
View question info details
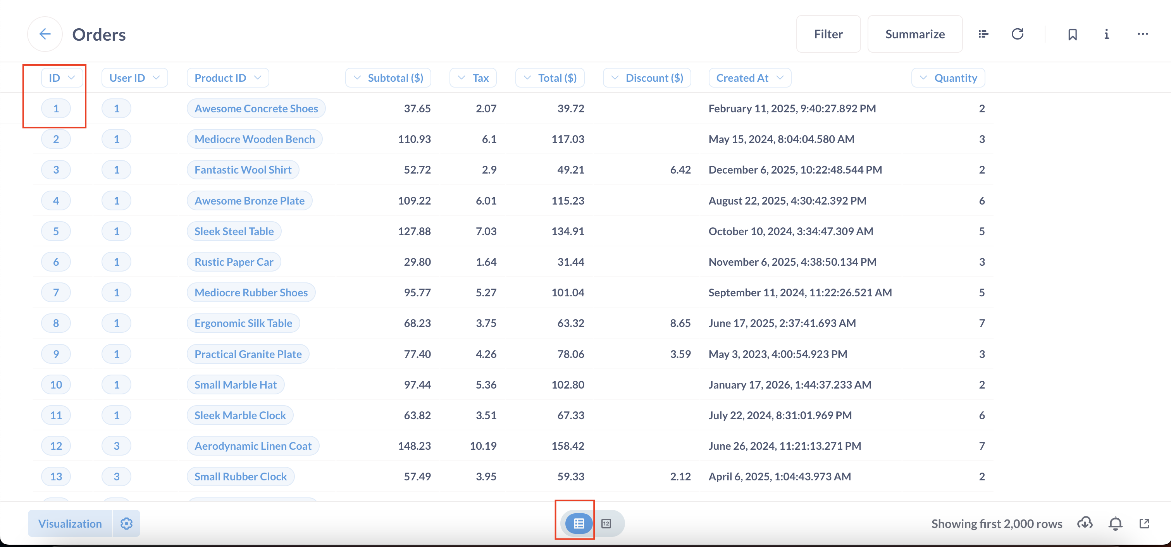coord(1106,34)
